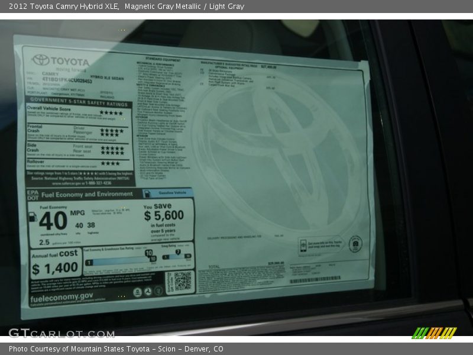
Task: Select the DOT logo under EPA
Action: click(31, 199)
